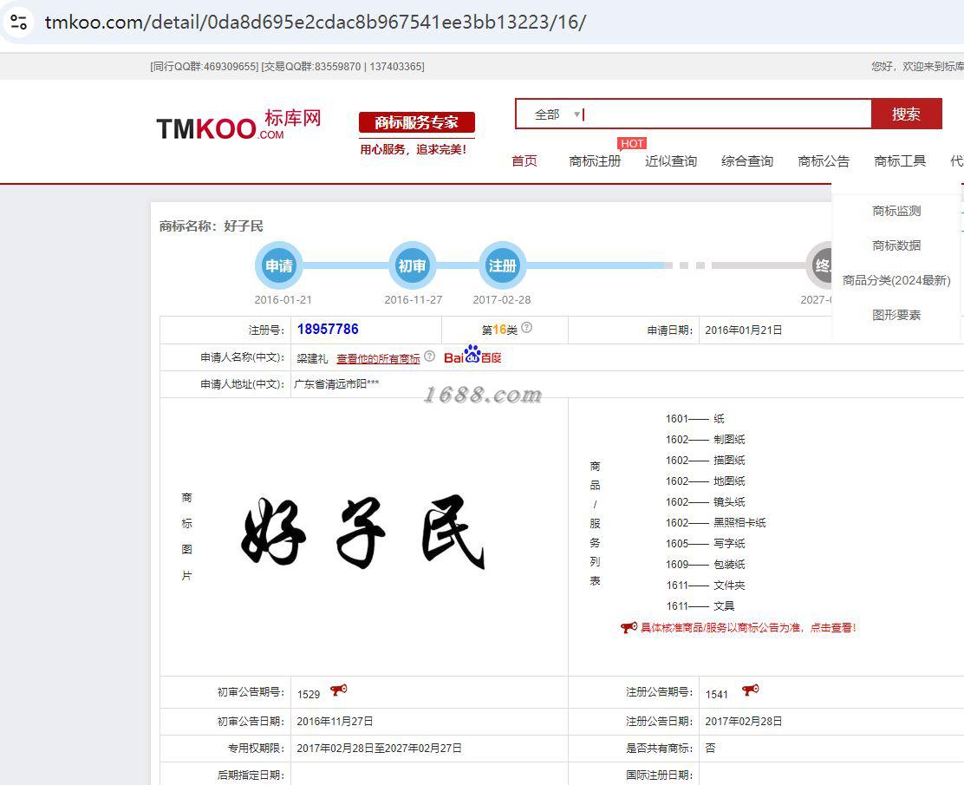Click the help icon beside 第16类
This screenshot has width=964, height=785.
coord(527,328)
